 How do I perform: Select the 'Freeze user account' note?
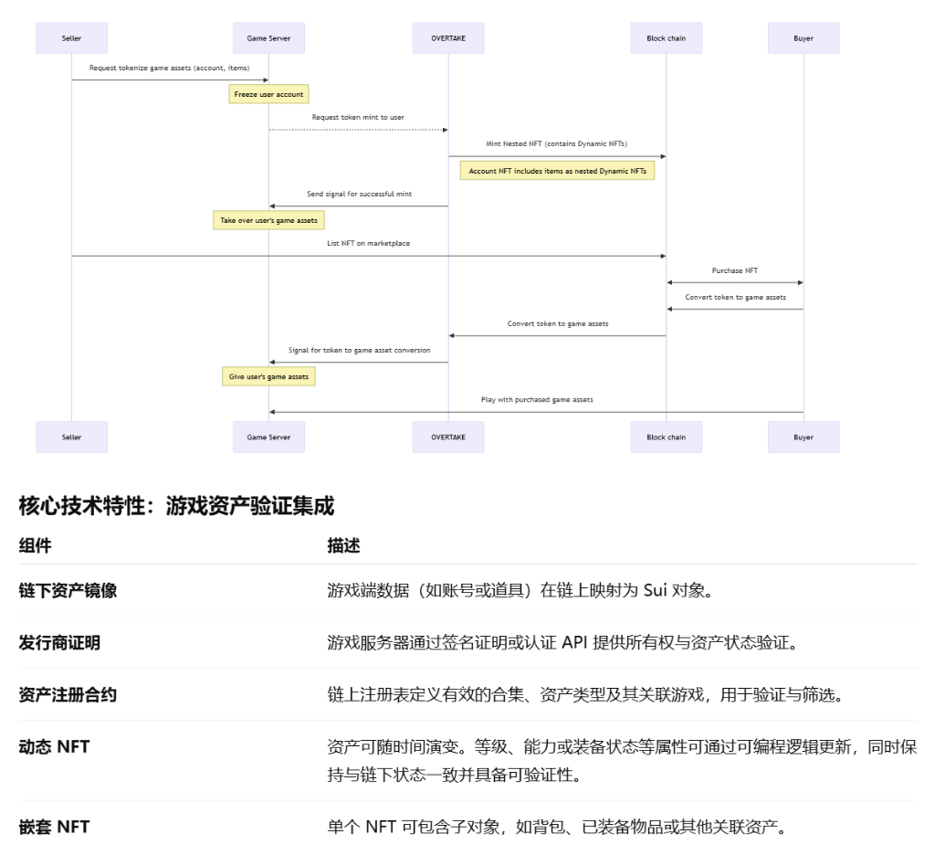[268, 94]
